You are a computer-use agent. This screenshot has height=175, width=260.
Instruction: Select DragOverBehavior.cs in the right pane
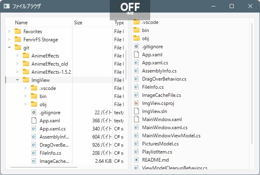[164, 79]
